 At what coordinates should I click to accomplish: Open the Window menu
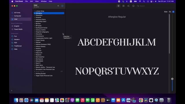click(x=44, y=1)
